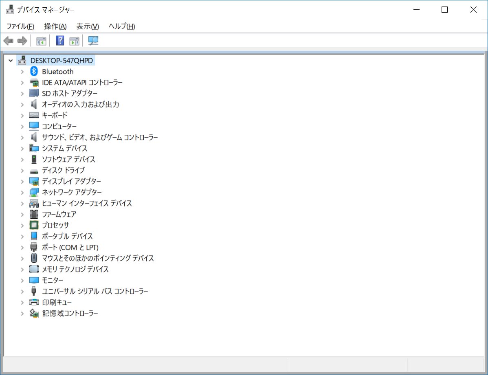Expand the Bluetooth category
Viewport: 488px width, 375px height.
click(x=22, y=72)
